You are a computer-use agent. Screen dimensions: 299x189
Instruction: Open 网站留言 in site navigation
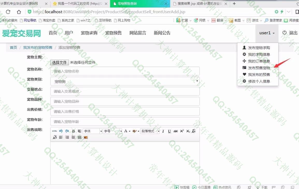[x=138, y=33]
